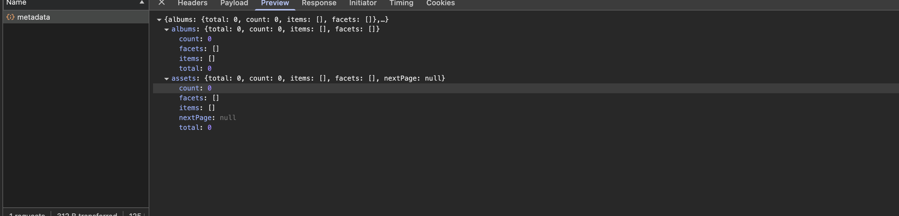Select the Preview tab
Viewport: 899px width, 216px height.
click(x=275, y=3)
